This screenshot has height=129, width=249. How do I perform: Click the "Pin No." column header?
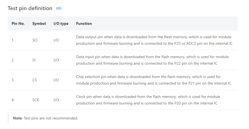[18, 23]
